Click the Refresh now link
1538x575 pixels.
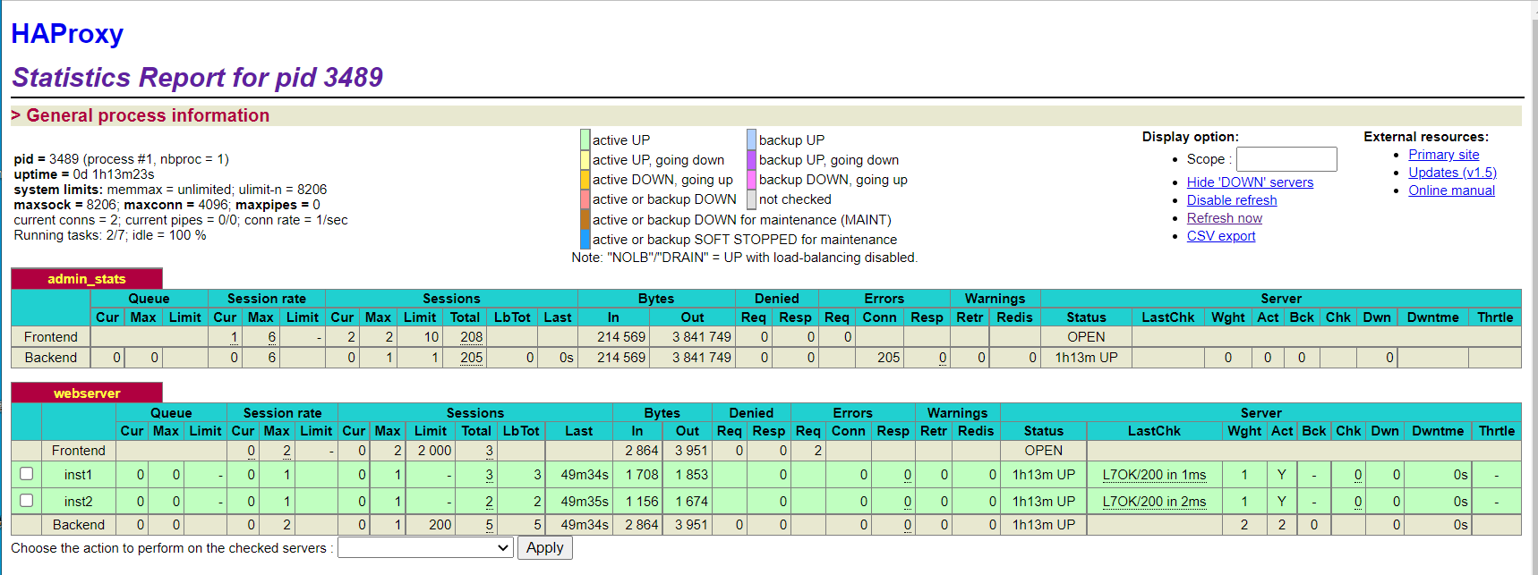click(x=1225, y=218)
